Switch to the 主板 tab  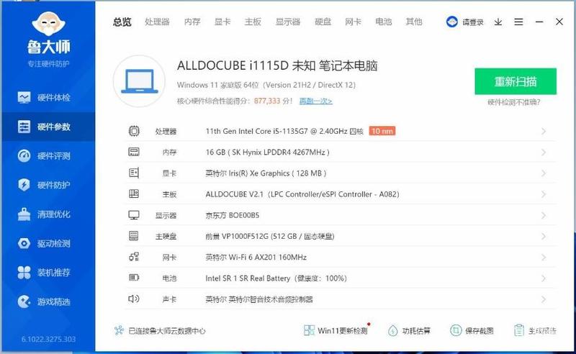(x=253, y=22)
